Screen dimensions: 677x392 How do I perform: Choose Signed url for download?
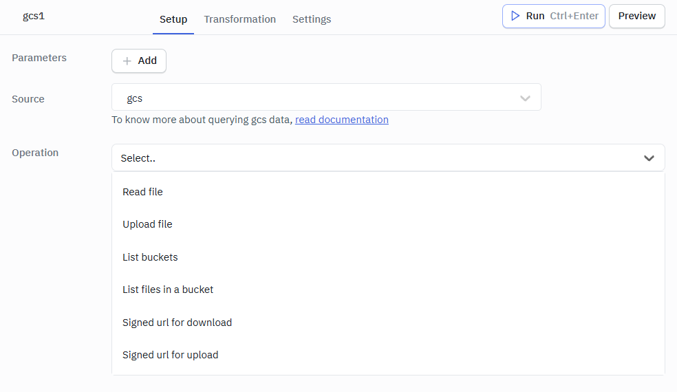[x=177, y=323]
